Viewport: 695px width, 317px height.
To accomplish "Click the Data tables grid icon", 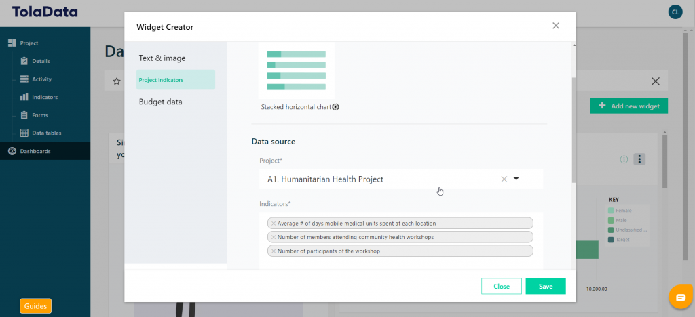I will tap(24, 133).
